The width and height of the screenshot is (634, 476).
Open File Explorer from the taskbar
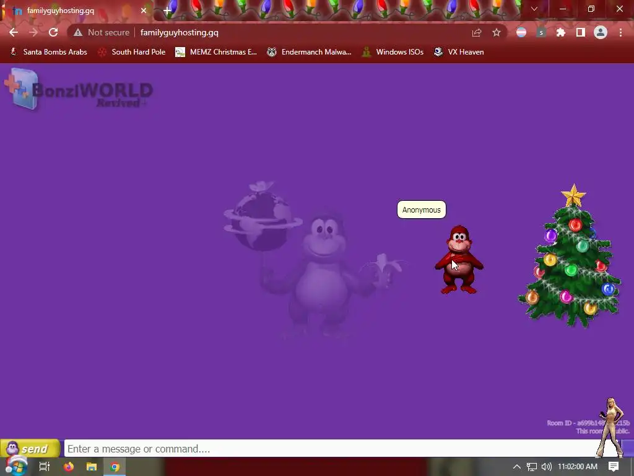[92, 467]
